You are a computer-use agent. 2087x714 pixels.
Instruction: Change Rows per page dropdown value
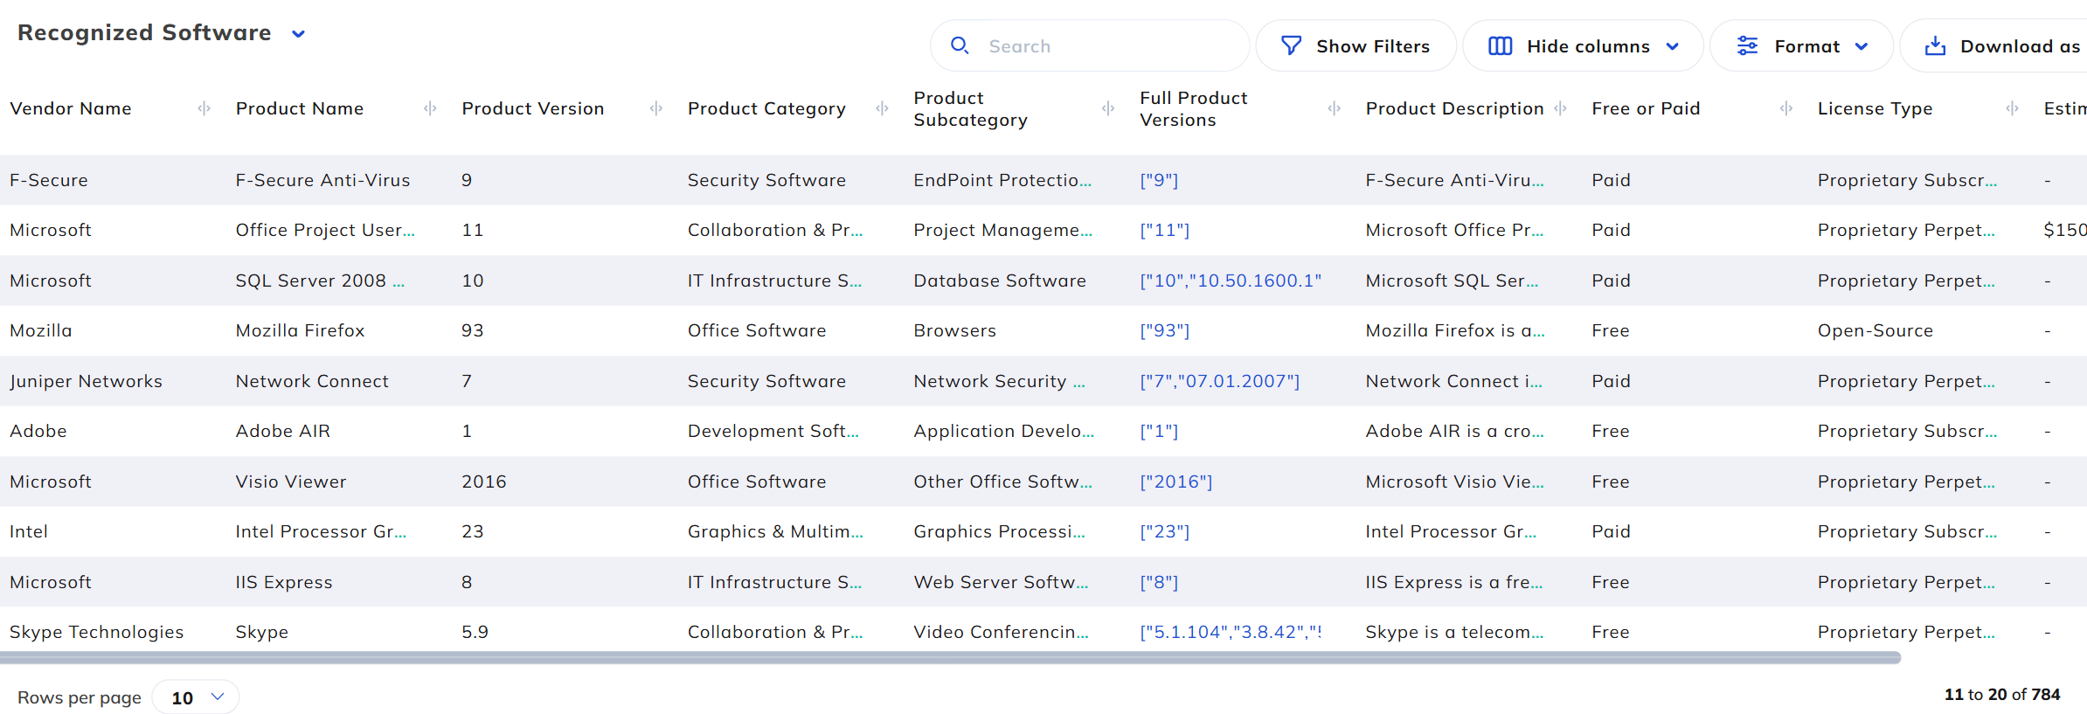[196, 697]
